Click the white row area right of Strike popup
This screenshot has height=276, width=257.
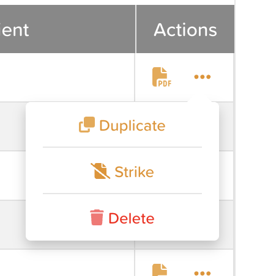(x=226, y=175)
